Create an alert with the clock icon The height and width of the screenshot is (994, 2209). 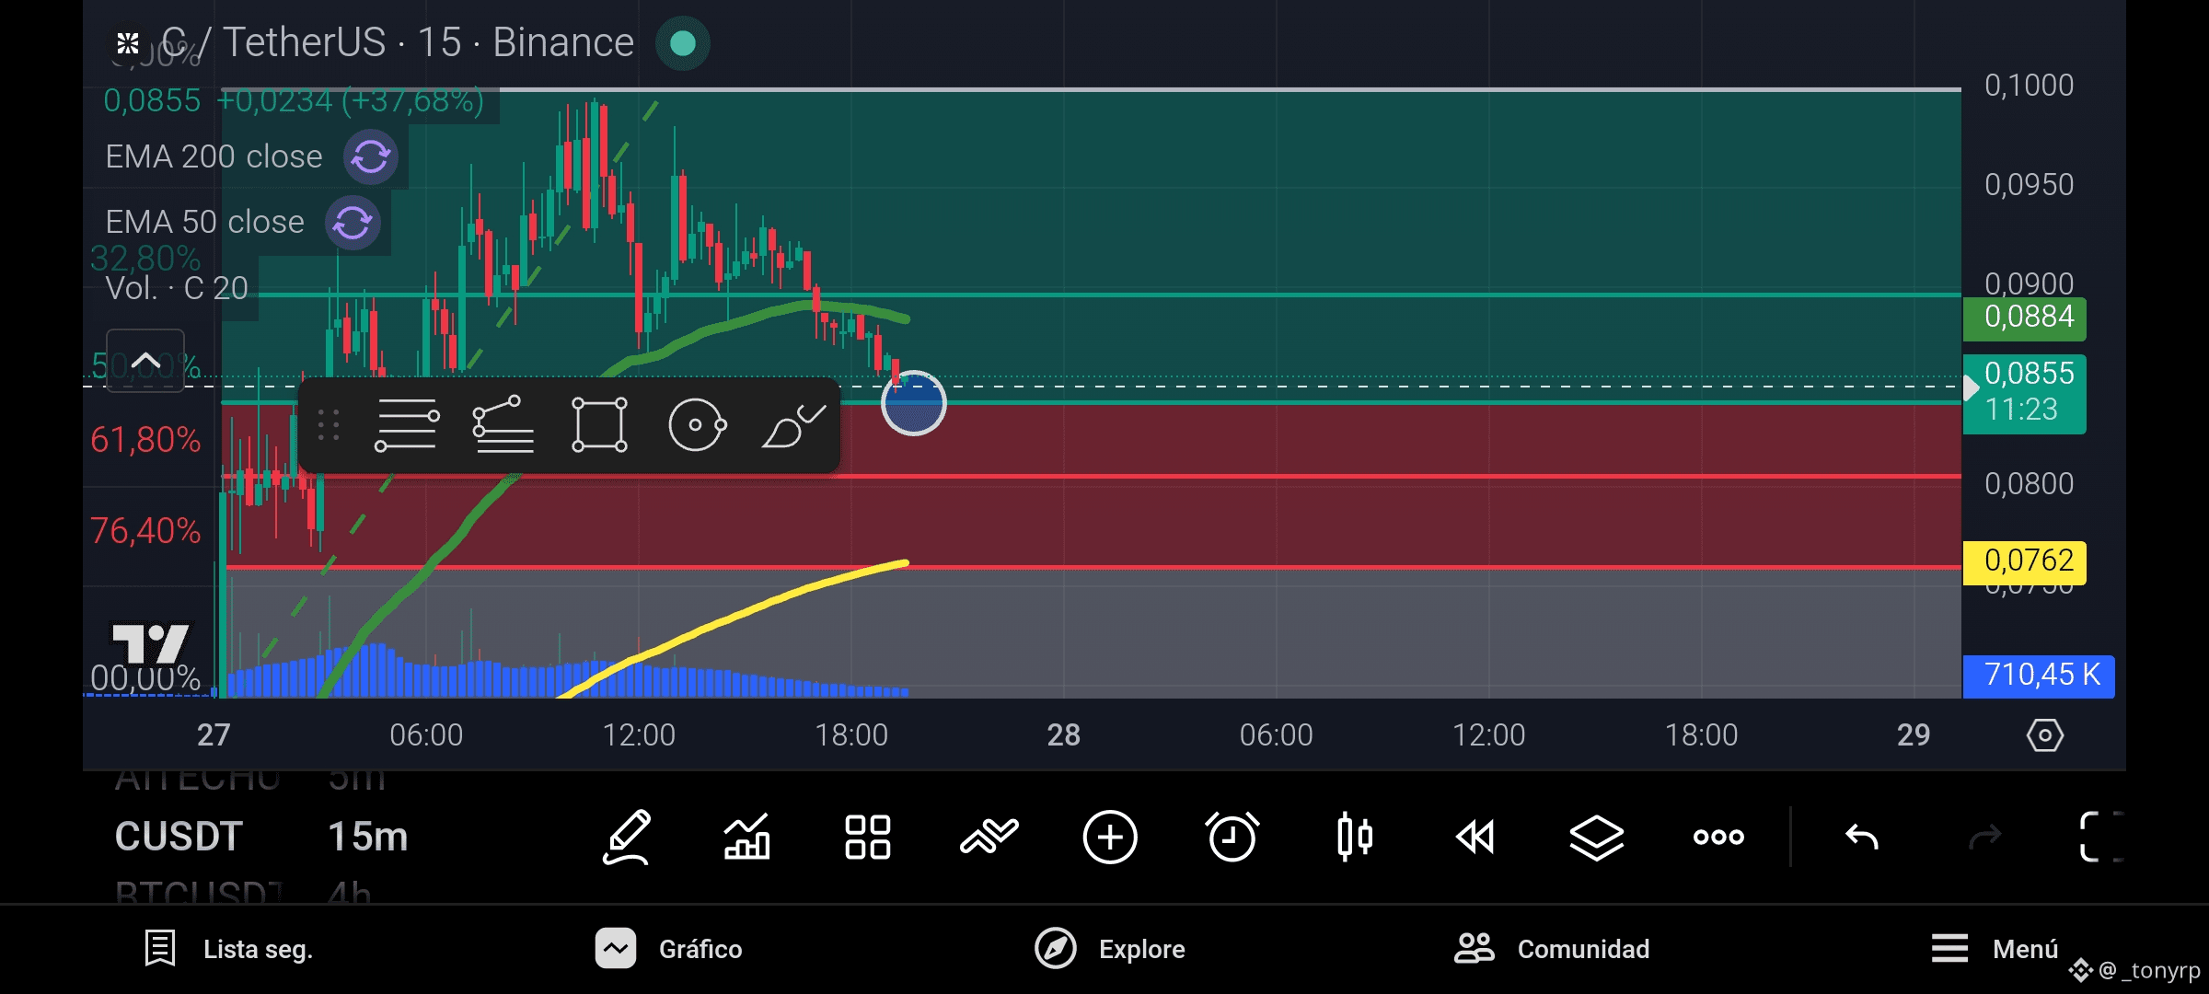point(1232,838)
